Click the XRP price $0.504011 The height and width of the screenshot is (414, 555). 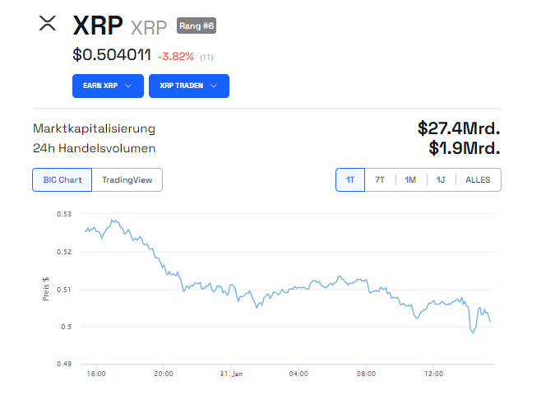[x=112, y=55]
